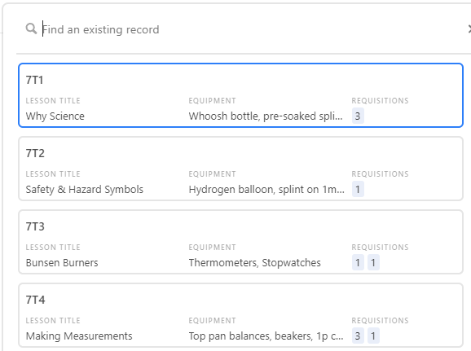Click the search magnifier icon

pyautogui.click(x=31, y=29)
